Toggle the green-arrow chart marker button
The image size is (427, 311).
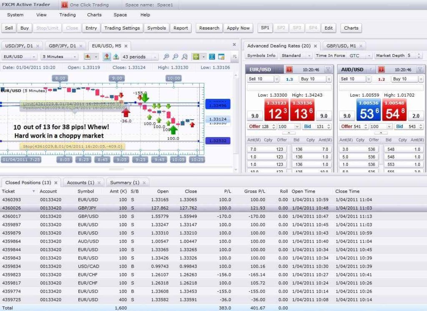pos(116,57)
